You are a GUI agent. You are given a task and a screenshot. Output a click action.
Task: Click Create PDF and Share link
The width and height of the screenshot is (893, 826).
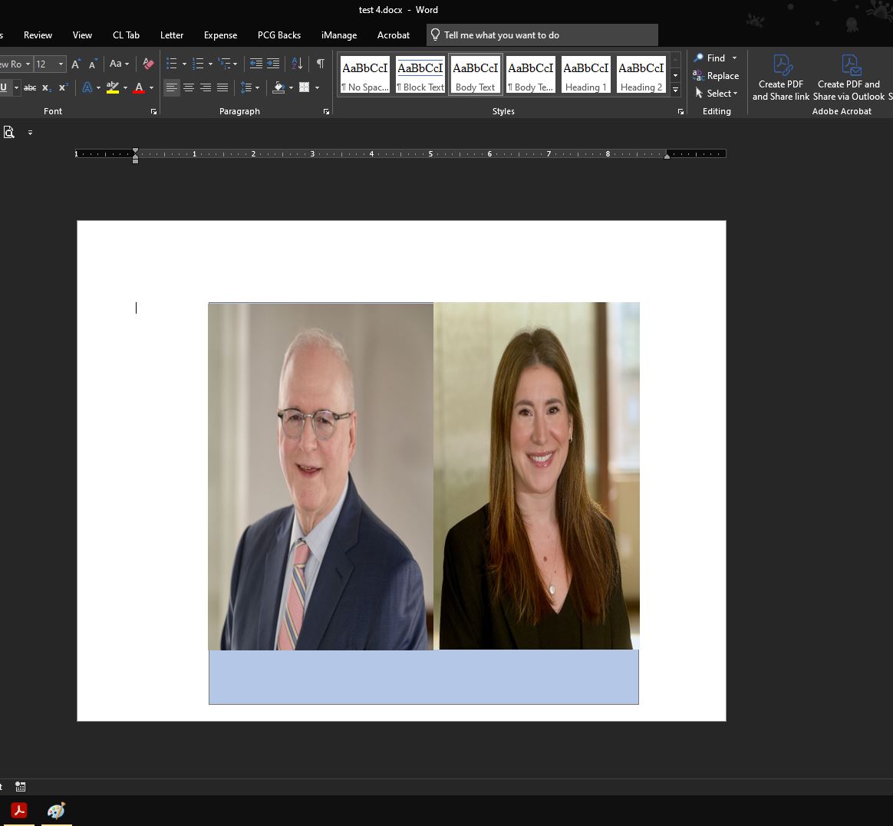[x=781, y=78]
